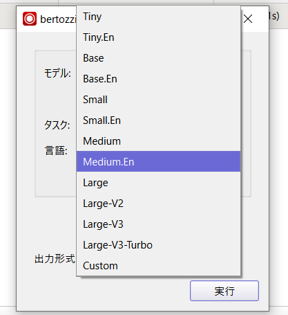Click the 出力形式 label
This screenshot has width=288, height=315.
coord(55,259)
